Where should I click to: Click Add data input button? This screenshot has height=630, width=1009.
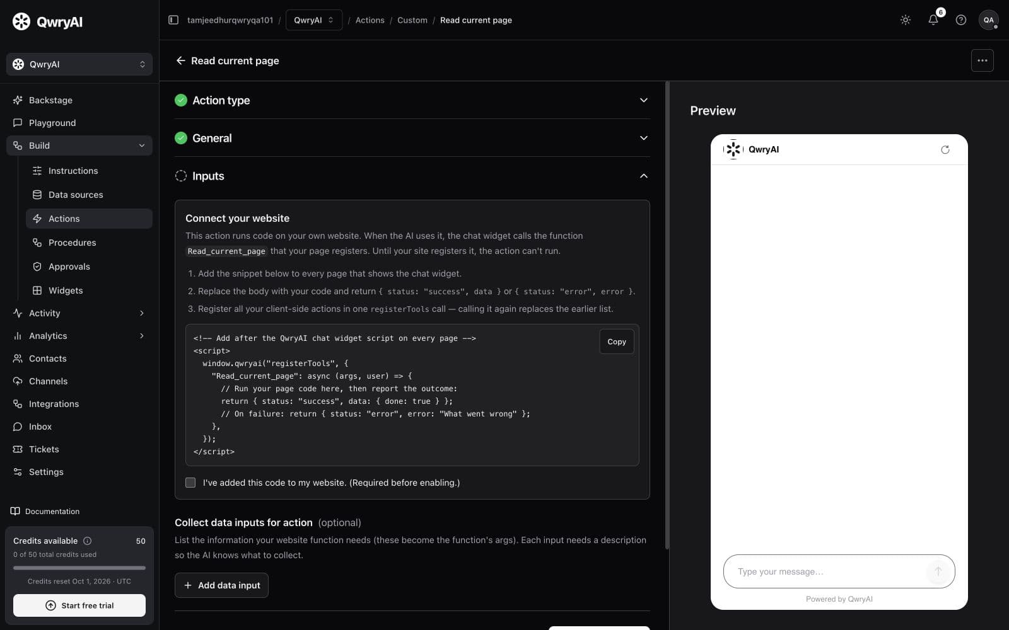coord(221,585)
